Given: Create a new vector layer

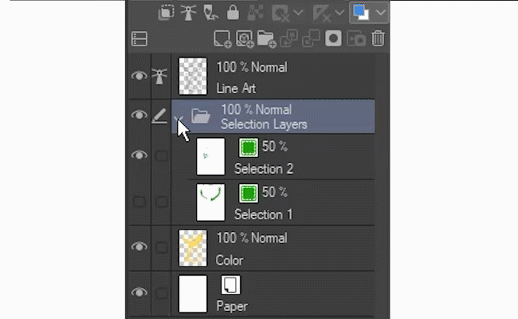Looking at the screenshot, I should pos(244,37).
